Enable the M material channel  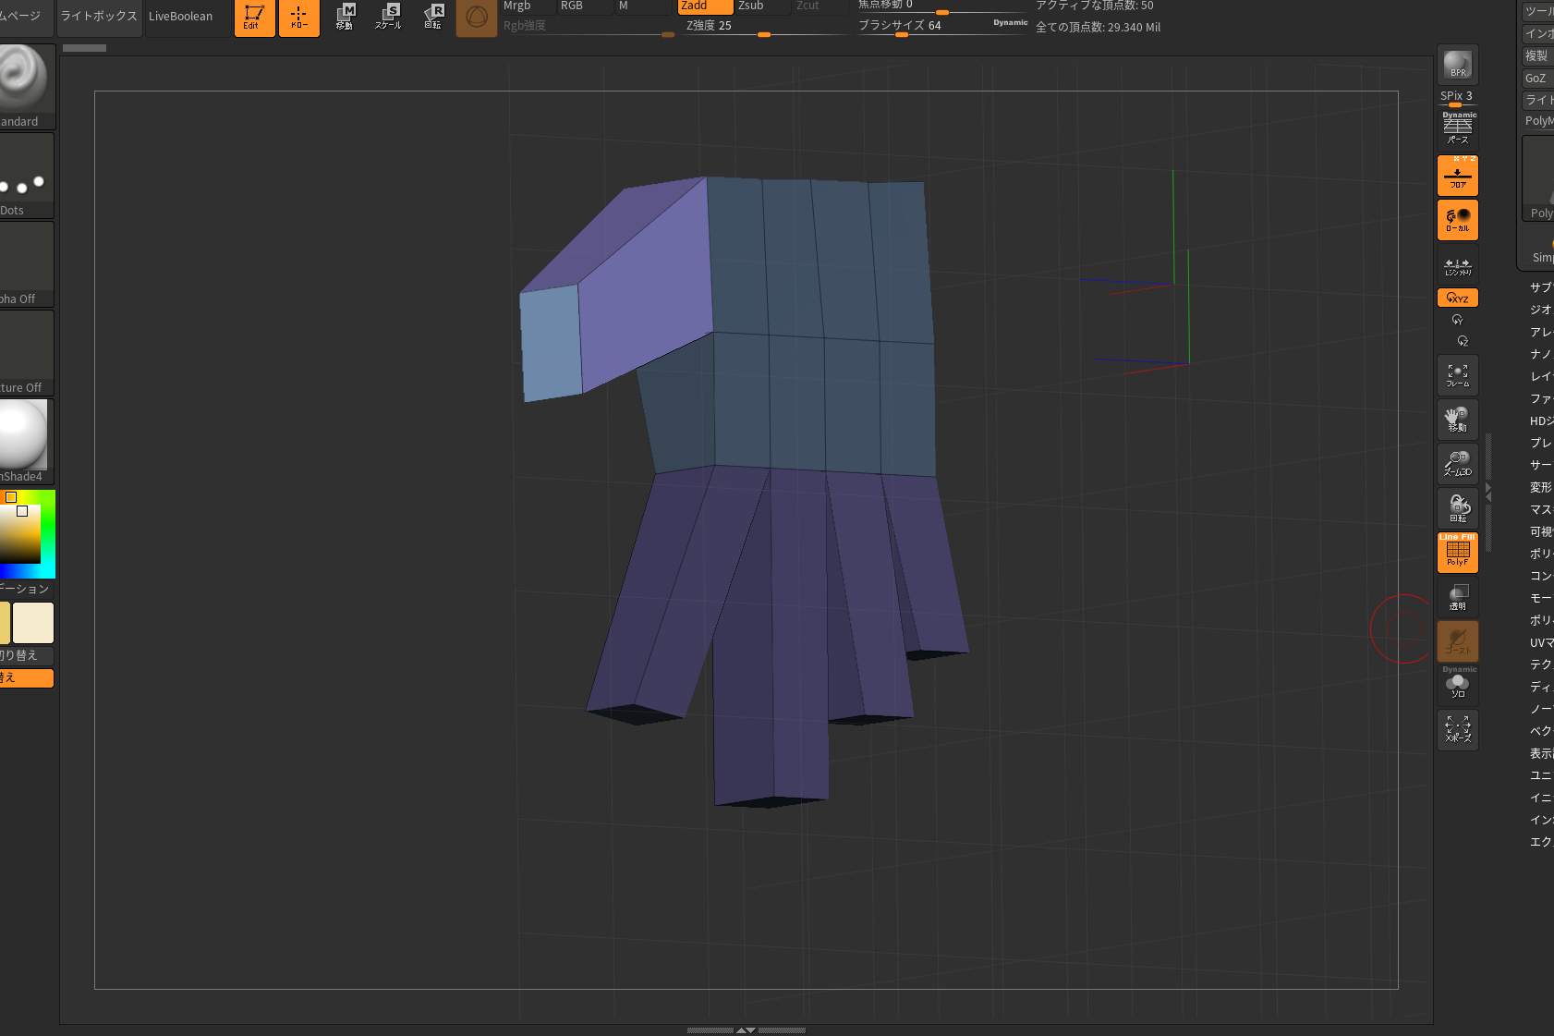pyautogui.click(x=643, y=6)
